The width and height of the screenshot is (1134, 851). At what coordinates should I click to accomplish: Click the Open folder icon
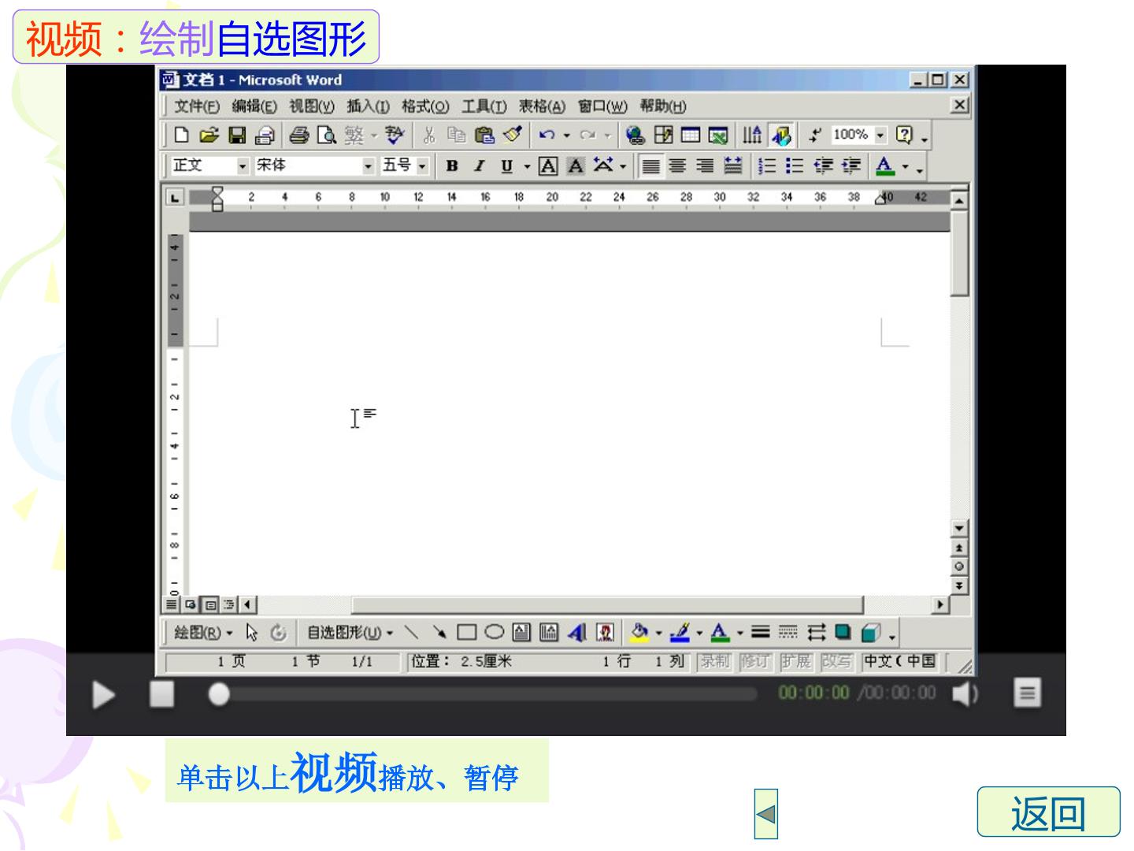(x=209, y=136)
